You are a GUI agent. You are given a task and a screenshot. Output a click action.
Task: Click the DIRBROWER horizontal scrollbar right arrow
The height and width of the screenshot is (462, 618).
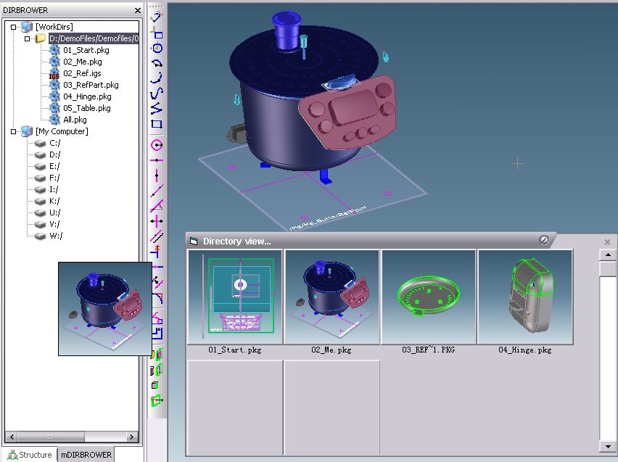(131, 437)
